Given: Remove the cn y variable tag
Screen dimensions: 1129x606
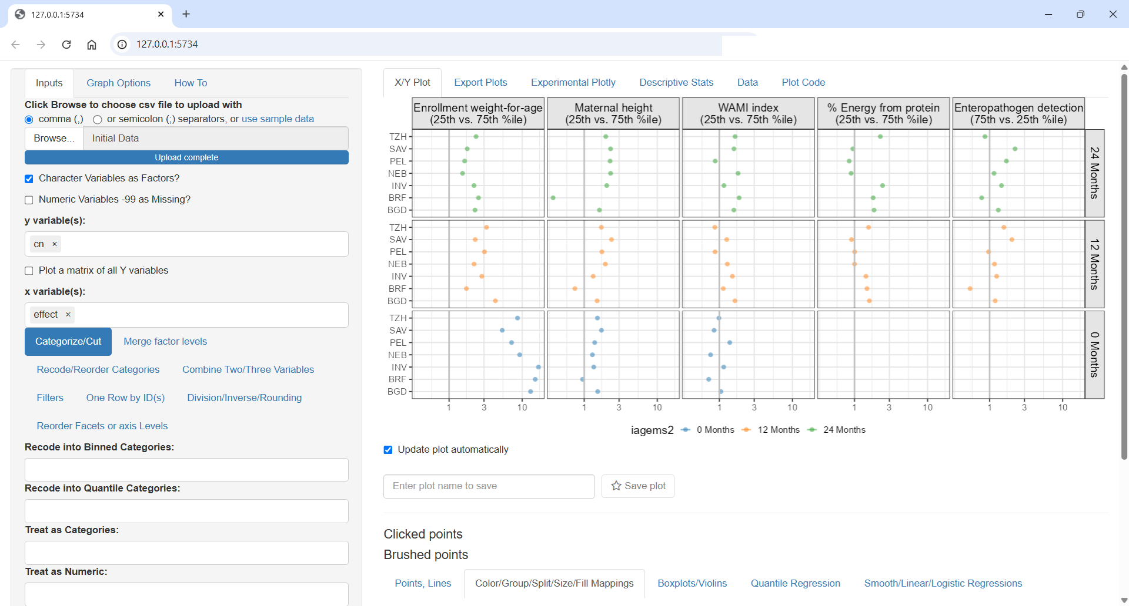Looking at the screenshot, I should click(55, 244).
